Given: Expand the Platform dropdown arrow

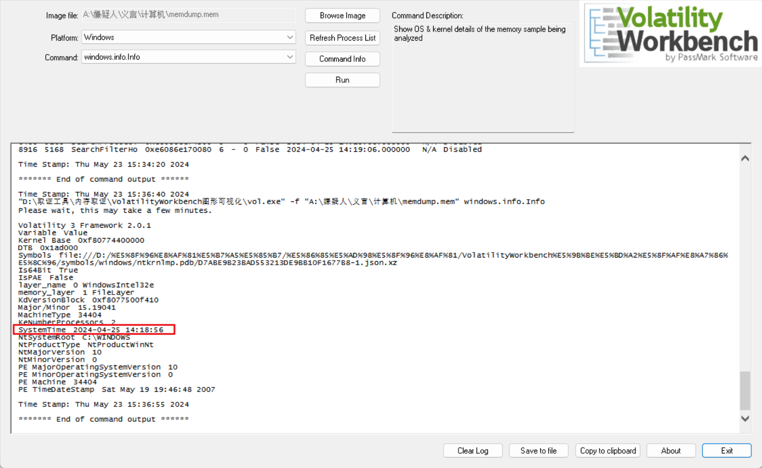Looking at the screenshot, I should pos(290,37).
